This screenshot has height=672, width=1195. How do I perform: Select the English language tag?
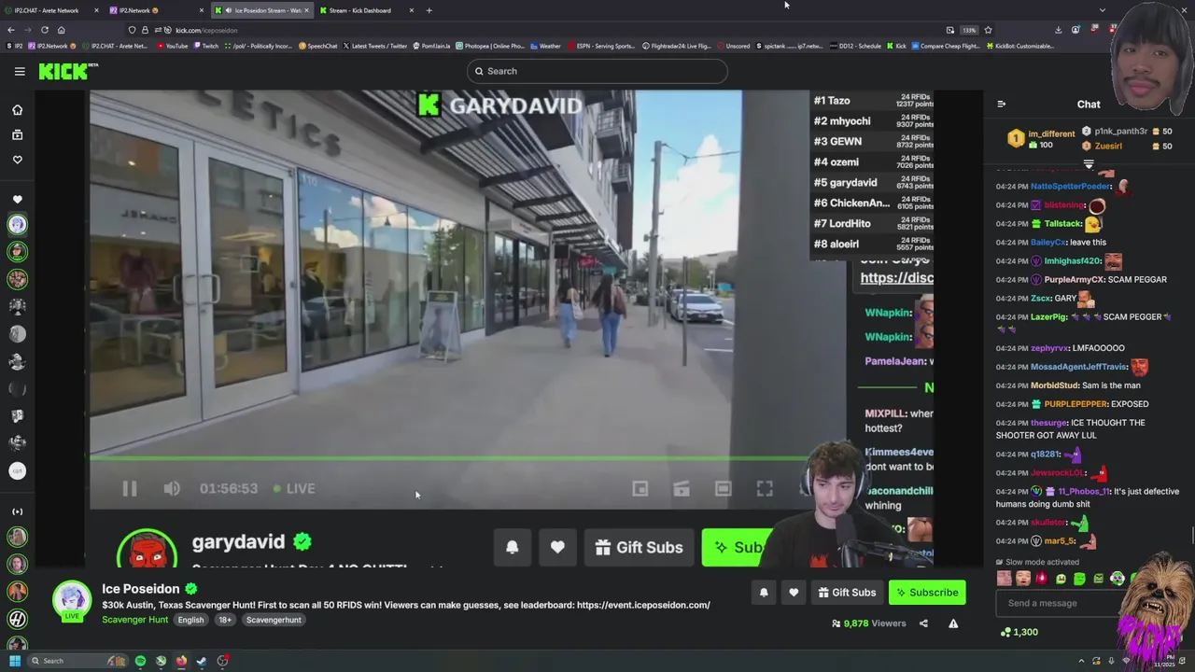click(x=190, y=620)
